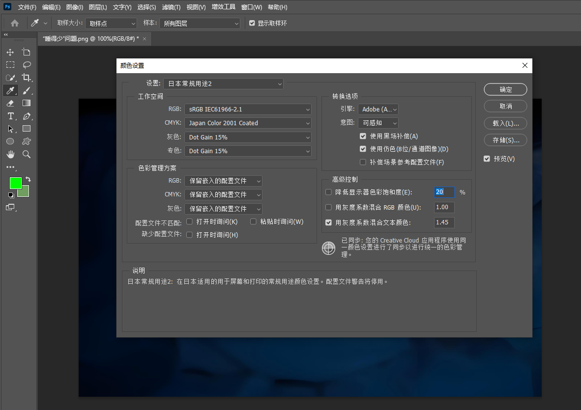Check 打开时询问(H) for missing profiles
Image resolution: width=581 pixels, height=410 pixels.
pyautogui.click(x=189, y=235)
